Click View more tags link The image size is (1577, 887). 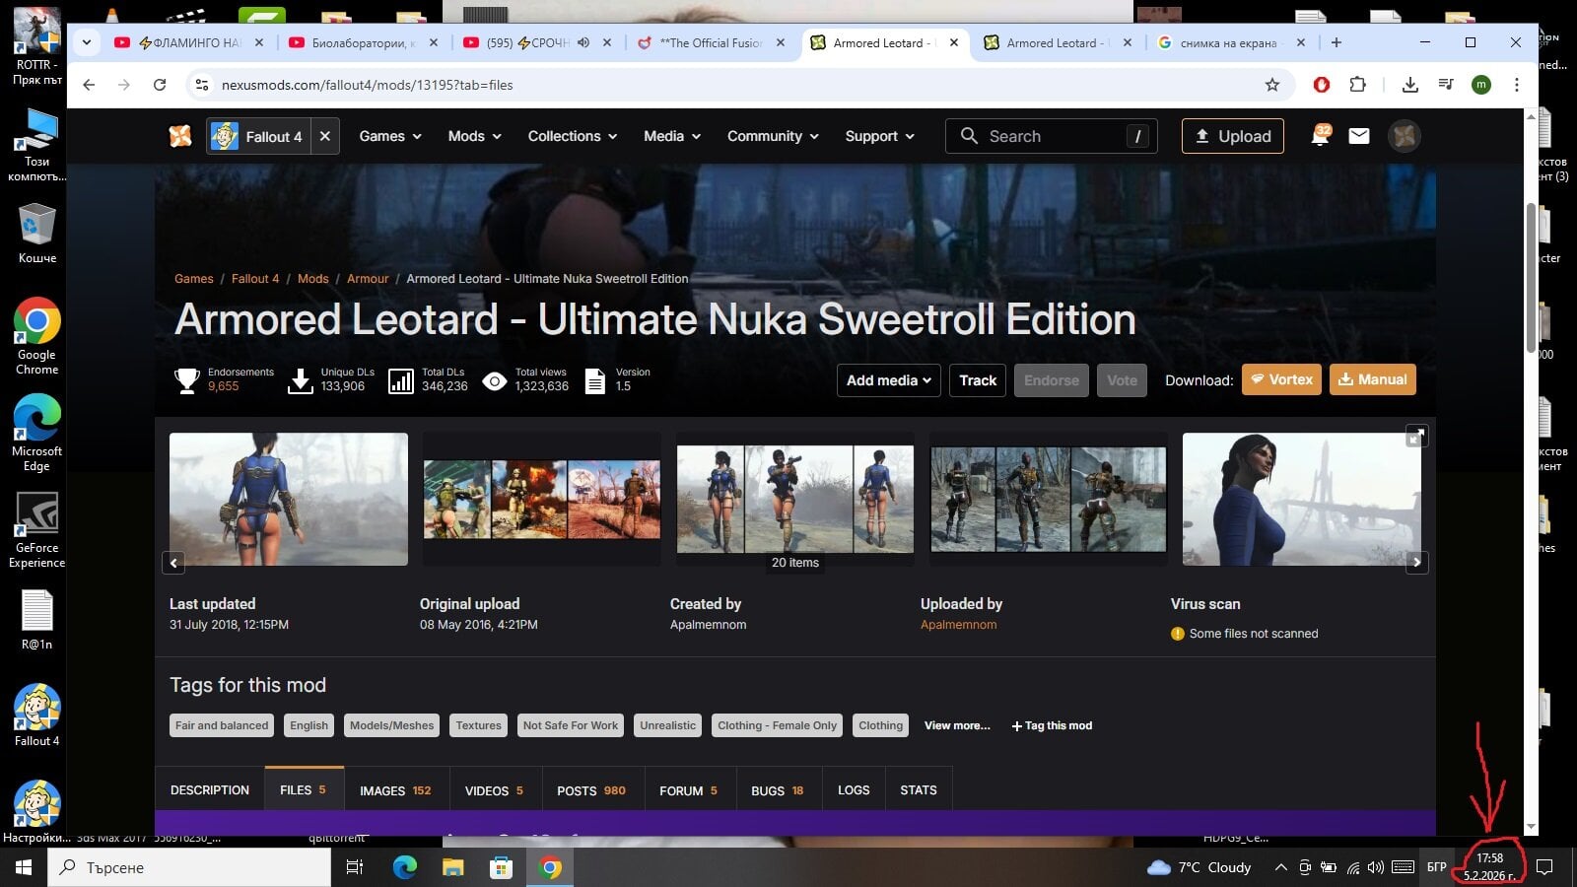pyautogui.click(x=957, y=725)
